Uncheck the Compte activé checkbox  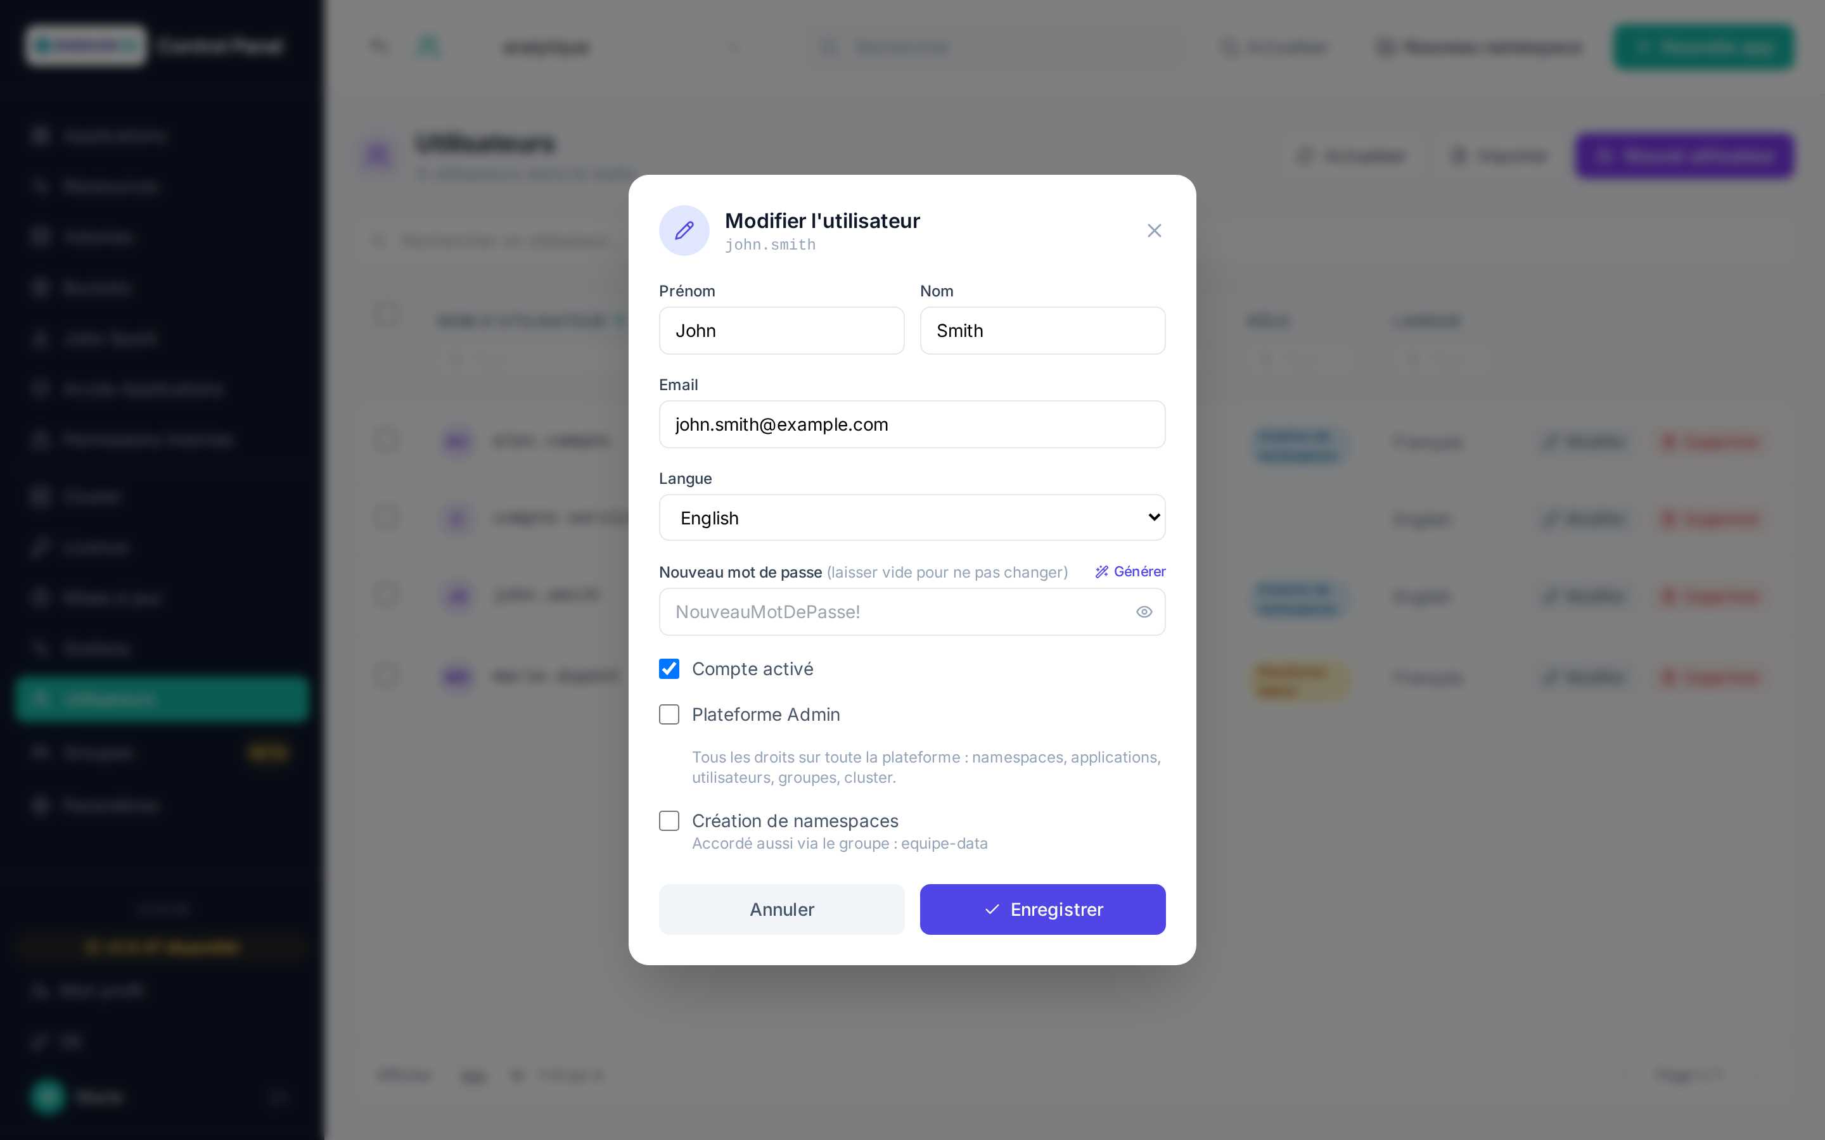pyautogui.click(x=669, y=669)
